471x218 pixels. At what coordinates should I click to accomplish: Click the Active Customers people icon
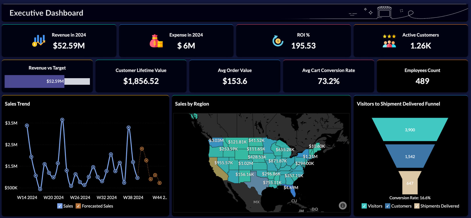coord(389,41)
